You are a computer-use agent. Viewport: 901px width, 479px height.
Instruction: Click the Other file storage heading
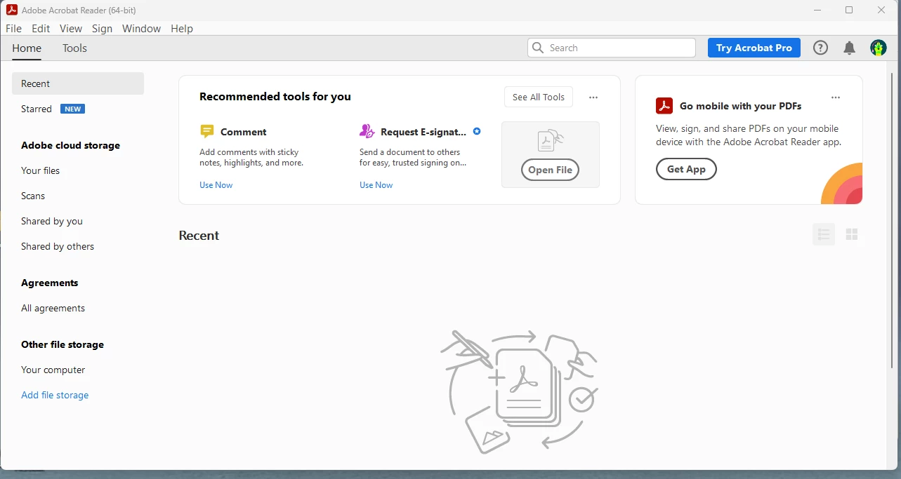pos(63,344)
